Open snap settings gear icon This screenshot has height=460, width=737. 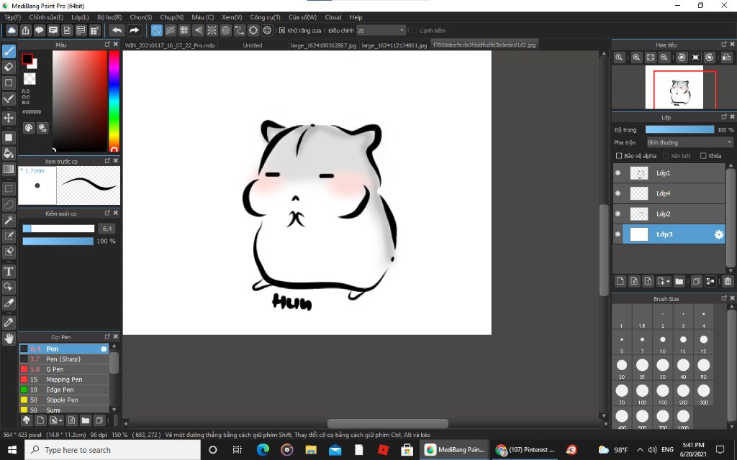pos(268,30)
